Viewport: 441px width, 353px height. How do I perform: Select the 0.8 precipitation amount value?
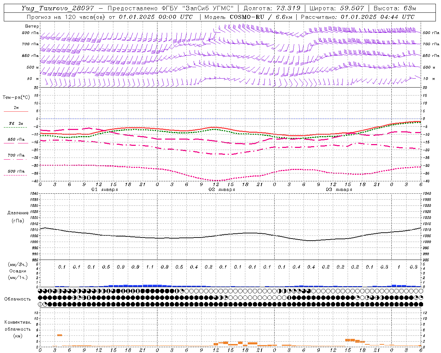164,267
